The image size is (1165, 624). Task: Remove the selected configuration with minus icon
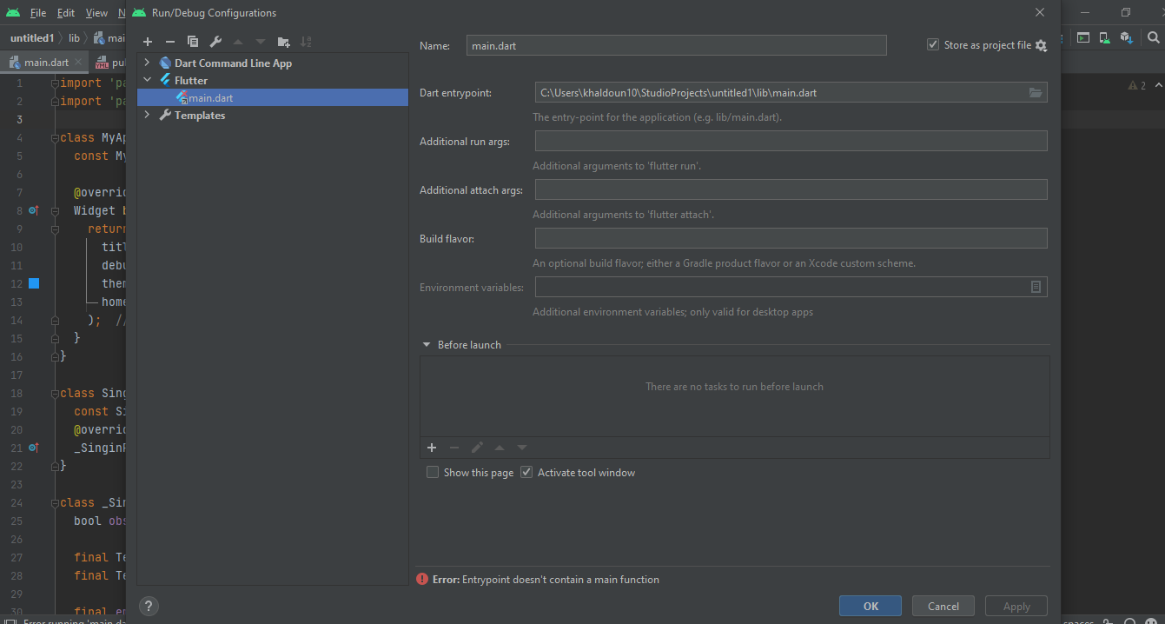coord(170,42)
